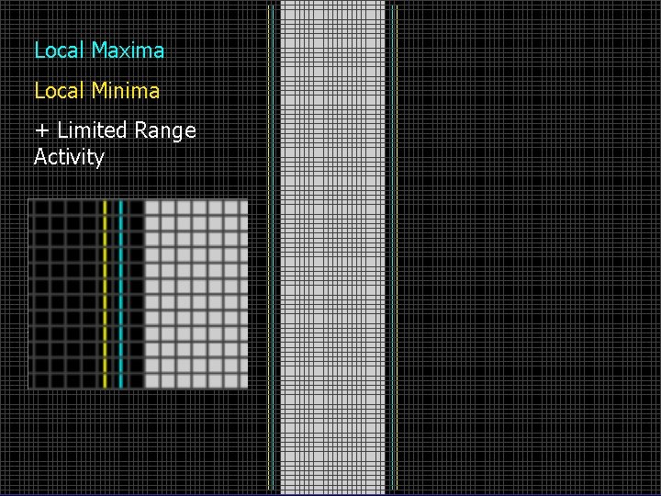This screenshot has height=496, width=661.
Task: Click the cyan "Local Maxima" label
Action: (x=99, y=51)
